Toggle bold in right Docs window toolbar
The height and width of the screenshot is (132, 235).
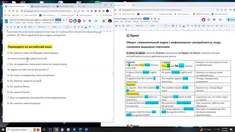(x=173, y=26)
